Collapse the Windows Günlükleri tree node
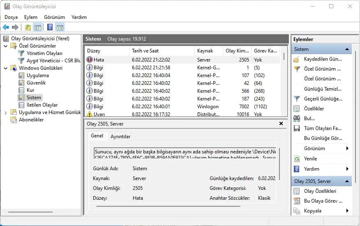 pyautogui.click(x=6, y=68)
